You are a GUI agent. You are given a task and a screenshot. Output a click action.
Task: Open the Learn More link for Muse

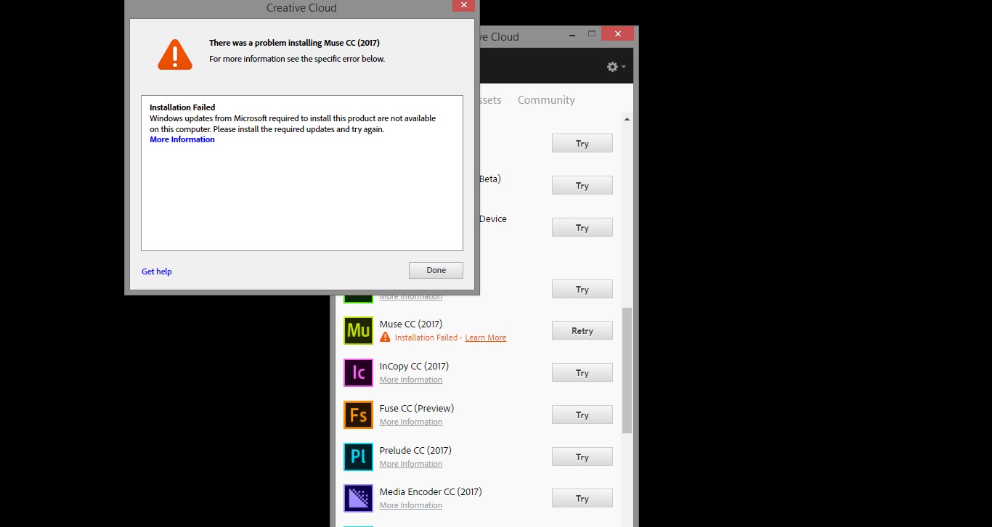pos(486,338)
